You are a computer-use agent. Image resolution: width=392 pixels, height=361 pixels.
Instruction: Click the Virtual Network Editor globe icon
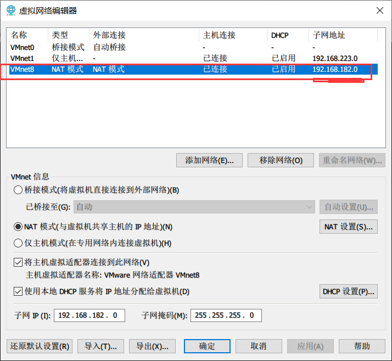click(x=11, y=10)
